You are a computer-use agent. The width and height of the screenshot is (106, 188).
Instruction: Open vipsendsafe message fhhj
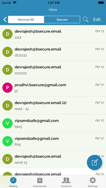point(53,141)
